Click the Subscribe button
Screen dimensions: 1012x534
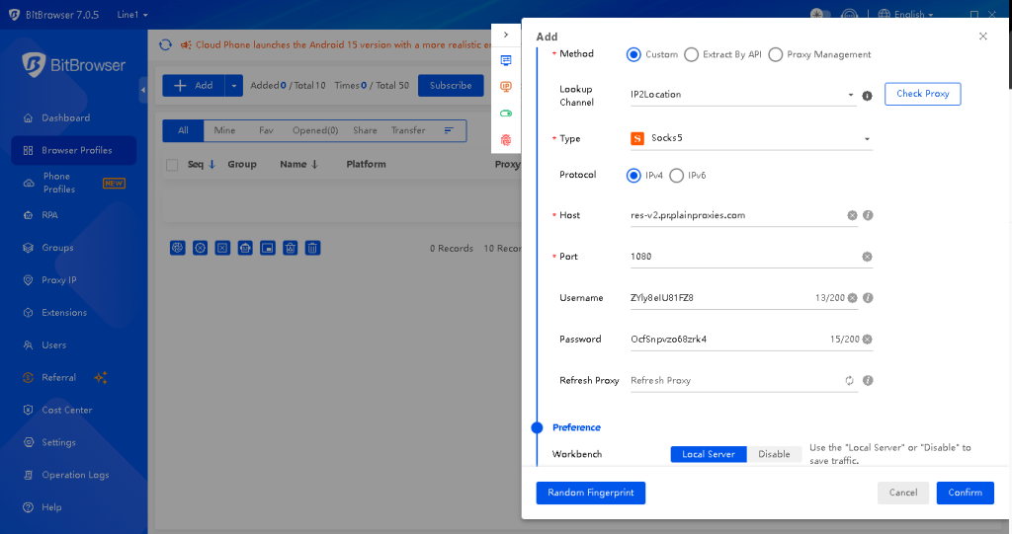click(451, 85)
